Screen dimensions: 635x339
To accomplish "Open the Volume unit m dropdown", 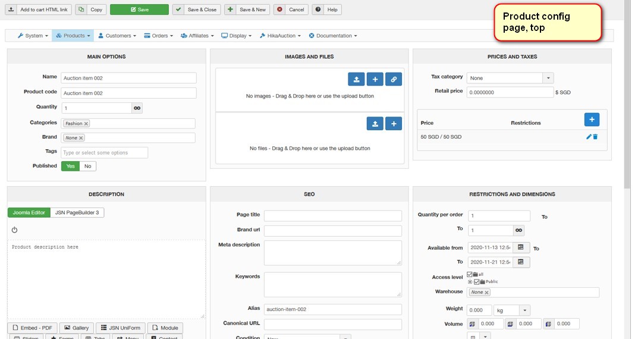I will click(479, 336).
